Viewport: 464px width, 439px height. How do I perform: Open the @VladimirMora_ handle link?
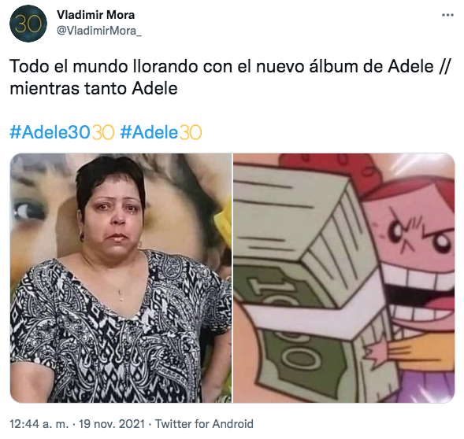click(98, 31)
